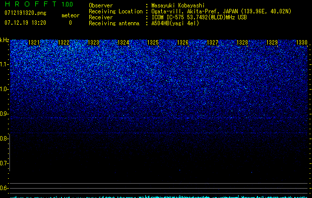Click the Receiving antenna label
This screenshot has height=198, width=312.
(x=114, y=23)
